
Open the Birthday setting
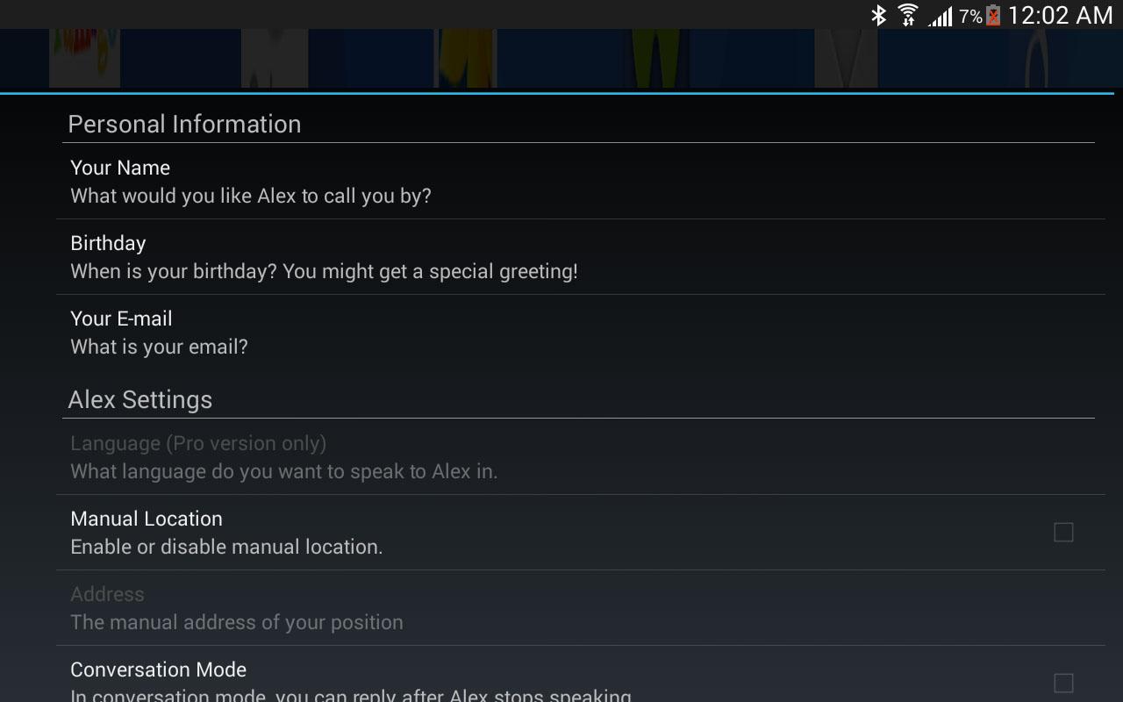[x=581, y=257]
